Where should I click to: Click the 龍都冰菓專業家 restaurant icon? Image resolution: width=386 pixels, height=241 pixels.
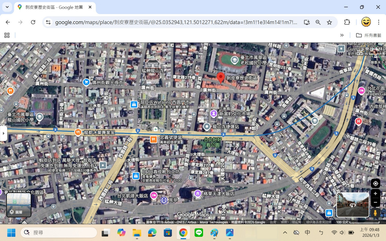click(78, 132)
